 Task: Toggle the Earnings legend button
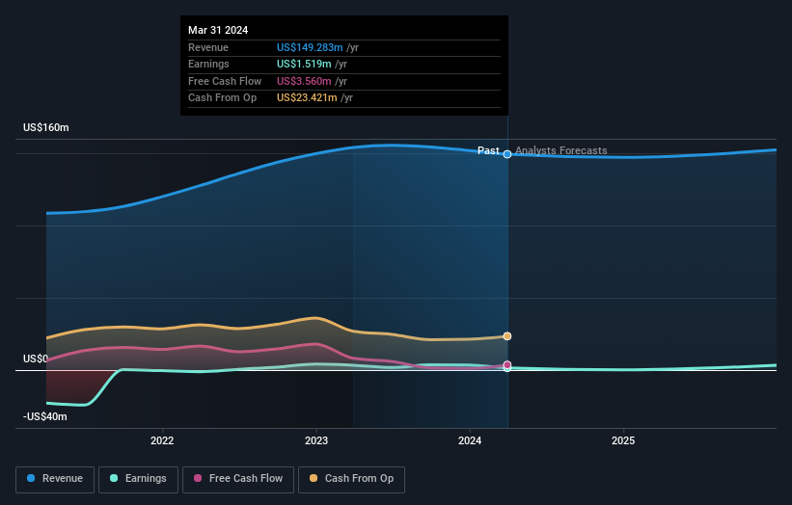click(x=138, y=479)
